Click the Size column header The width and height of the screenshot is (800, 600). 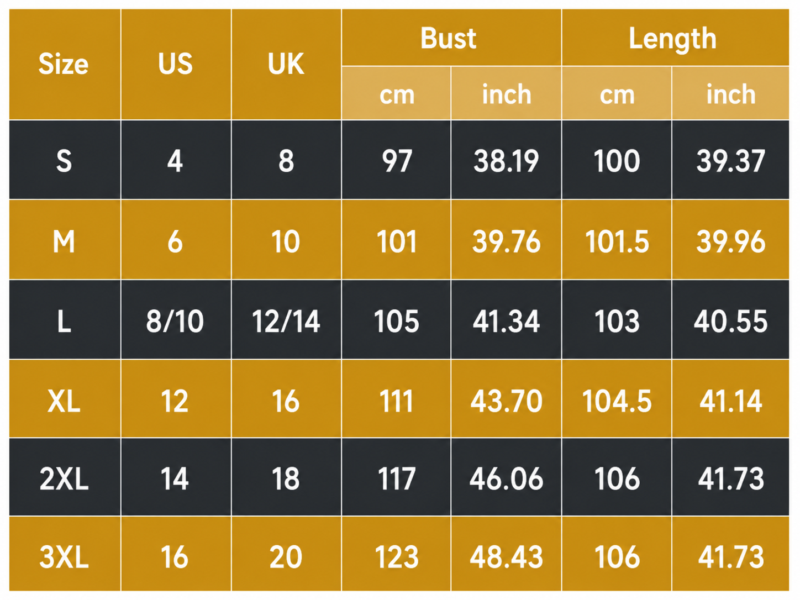coord(65,64)
